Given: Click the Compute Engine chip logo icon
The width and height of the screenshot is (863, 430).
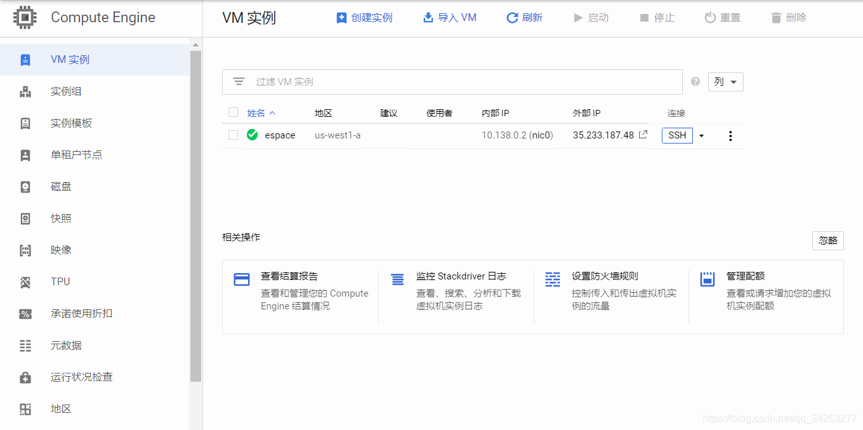Looking at the screenshot, I should click(x=25, y=17).
